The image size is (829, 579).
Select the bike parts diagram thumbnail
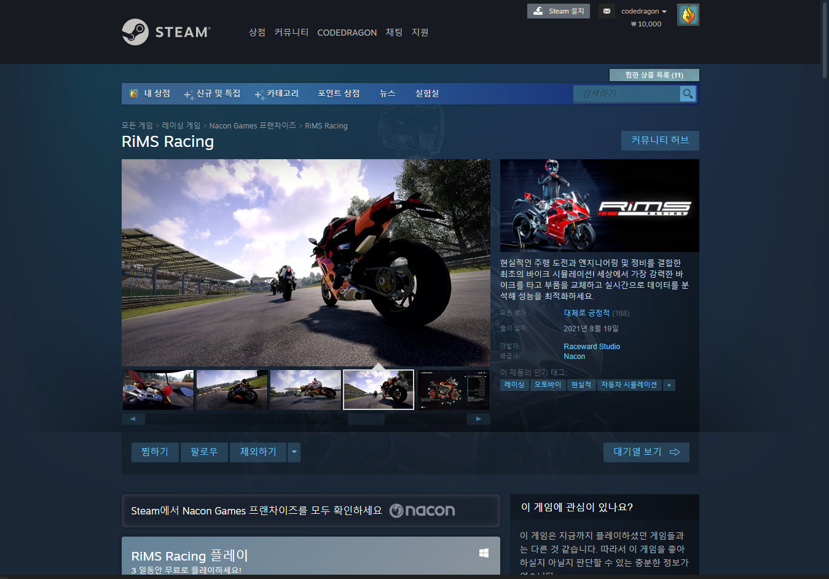click(x=454, y=390)
